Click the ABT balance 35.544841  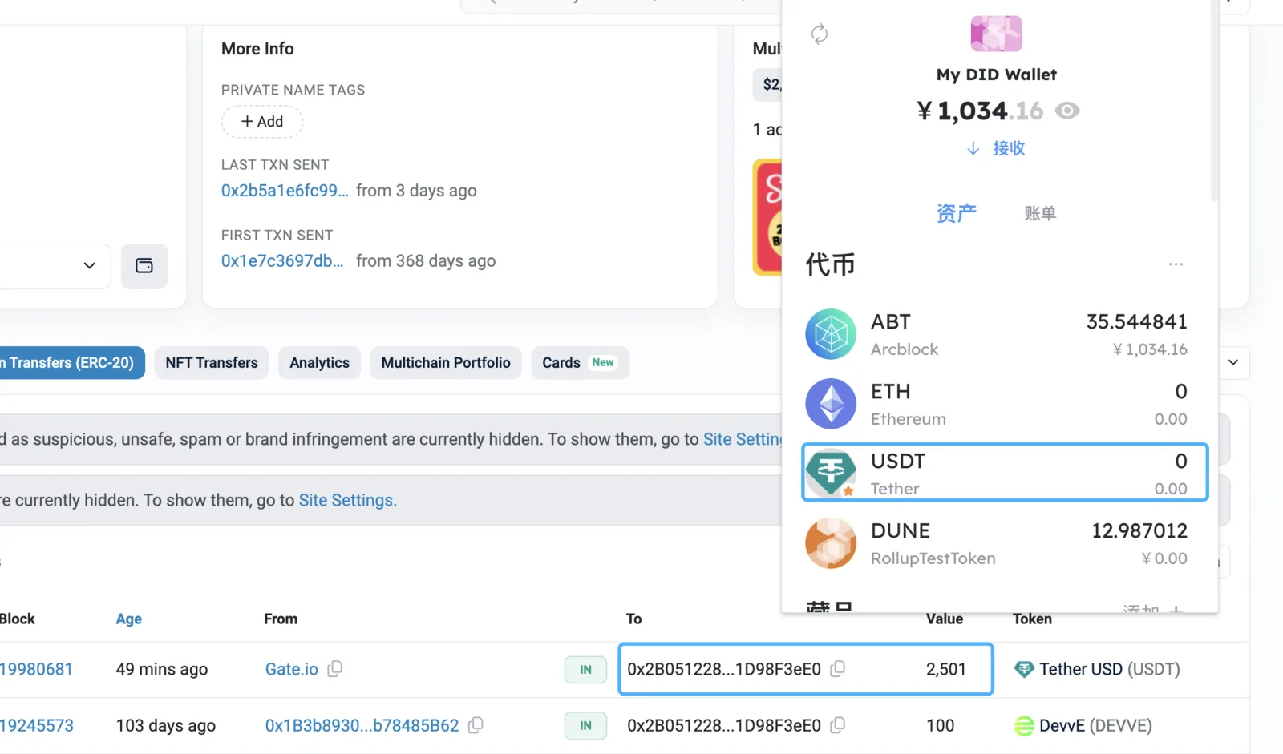point(1136,322)
